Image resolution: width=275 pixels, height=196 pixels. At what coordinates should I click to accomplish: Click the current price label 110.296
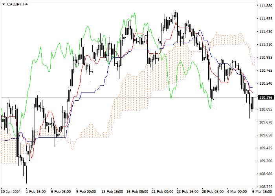[265, 97]
